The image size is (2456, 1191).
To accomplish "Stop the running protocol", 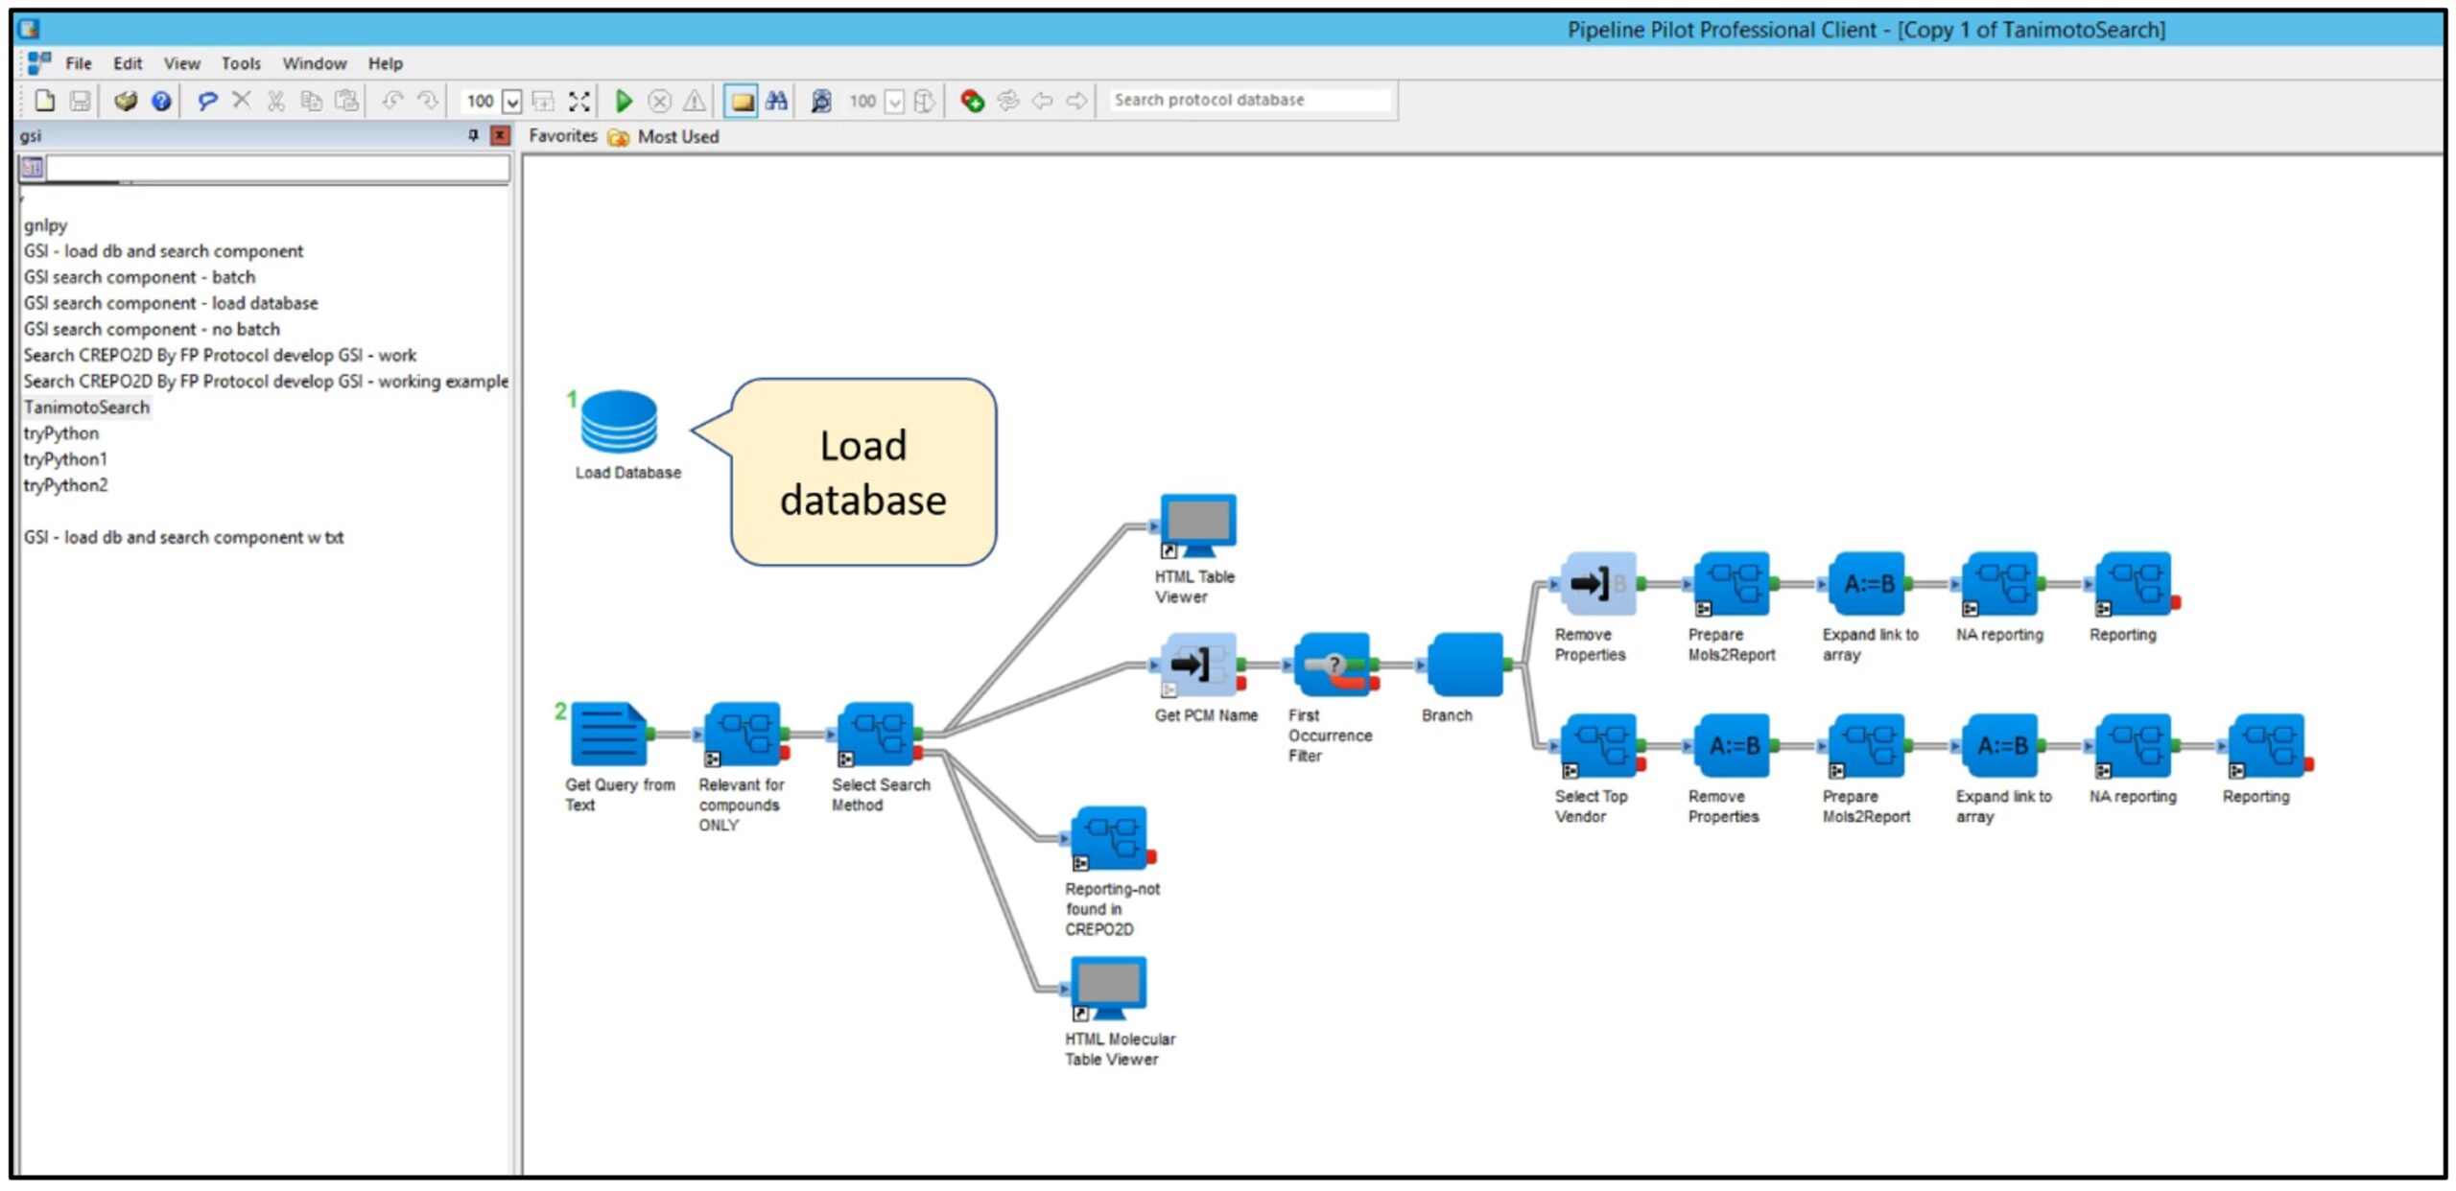I will coord(660,99).
